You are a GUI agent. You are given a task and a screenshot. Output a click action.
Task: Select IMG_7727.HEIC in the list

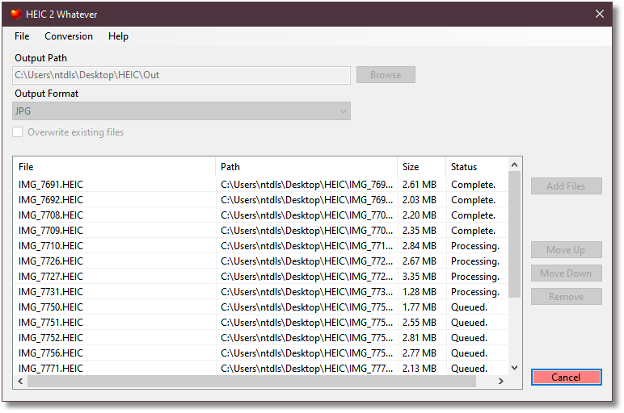(51, 277)
